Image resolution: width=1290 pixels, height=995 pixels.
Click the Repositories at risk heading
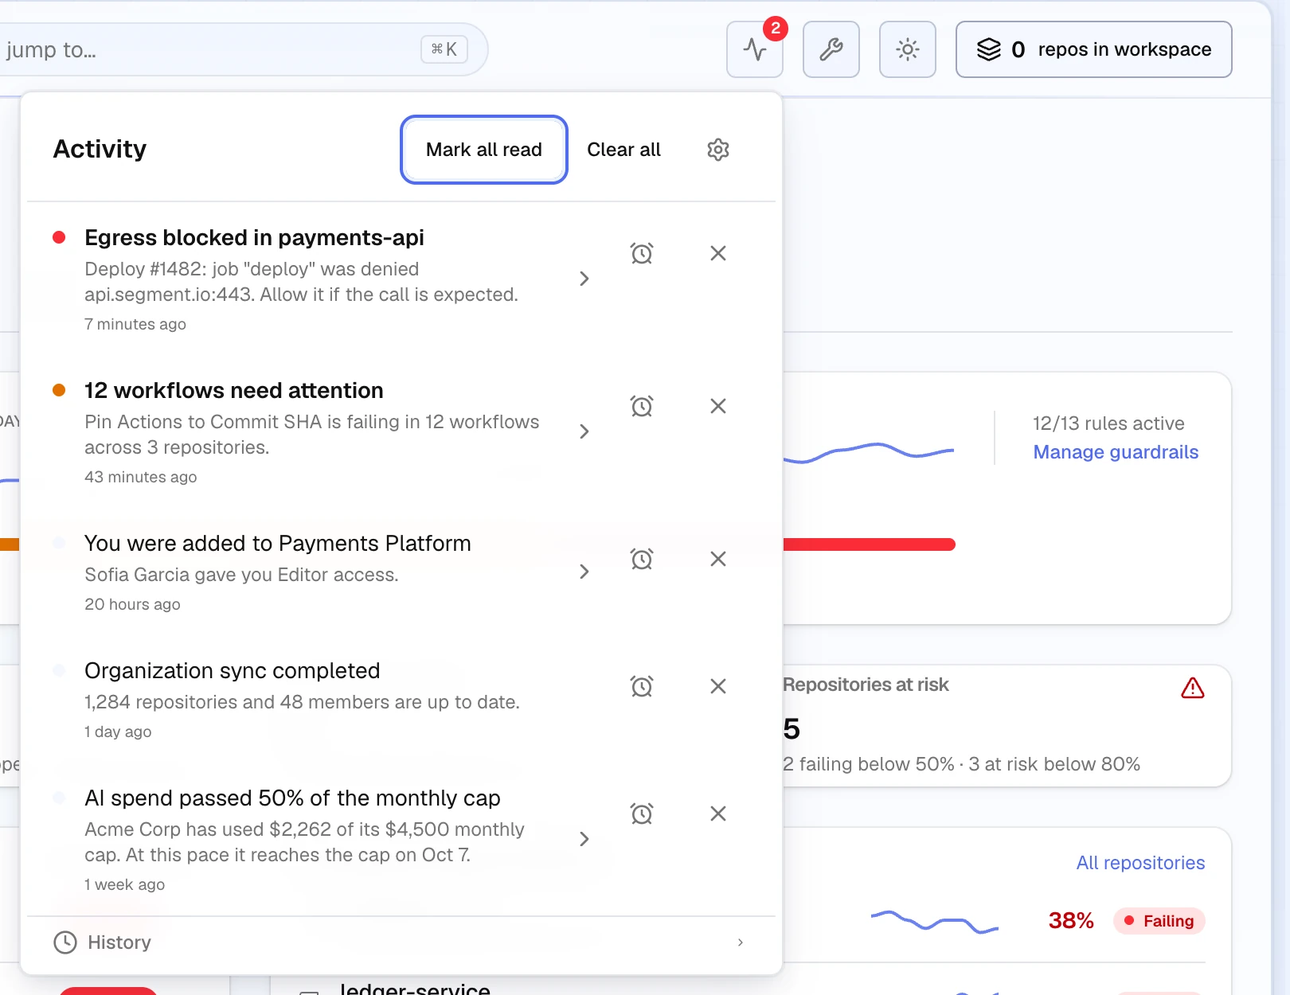866,685
